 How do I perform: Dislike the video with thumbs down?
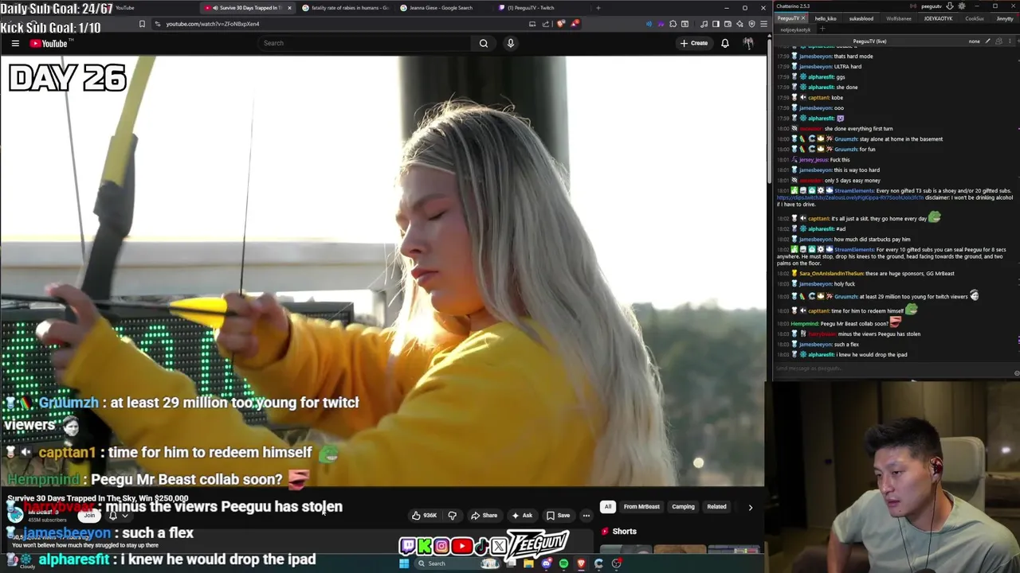[453, 516]
